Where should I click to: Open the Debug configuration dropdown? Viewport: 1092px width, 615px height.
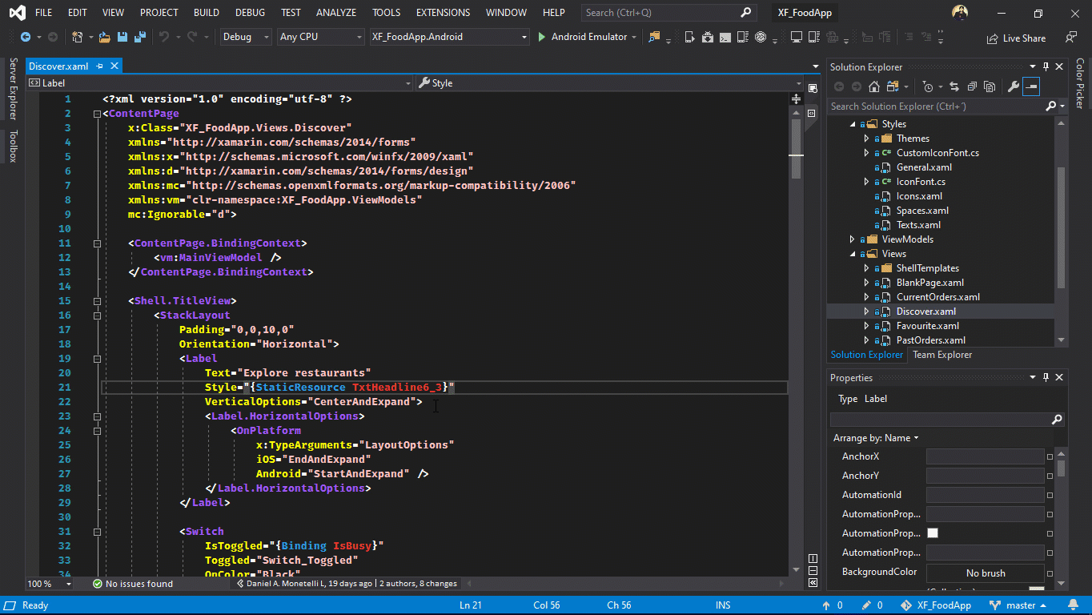coord(245,37)
